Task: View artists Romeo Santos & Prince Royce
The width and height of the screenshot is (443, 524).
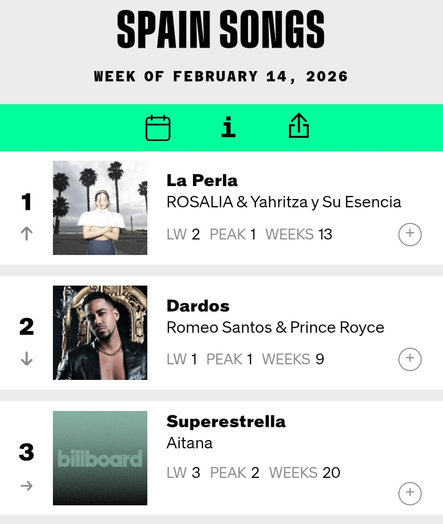Action: pos(275,328)
